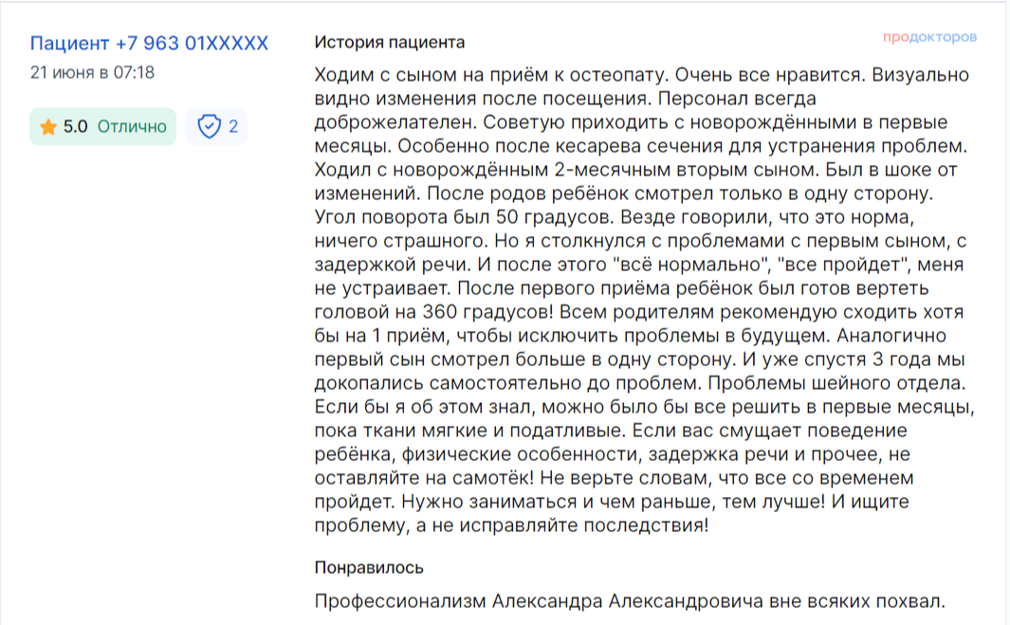Viewport: 1010px width, 625px height.
Task: Click the line starting пока ткани мягкие
Action: tap(611, 432)
